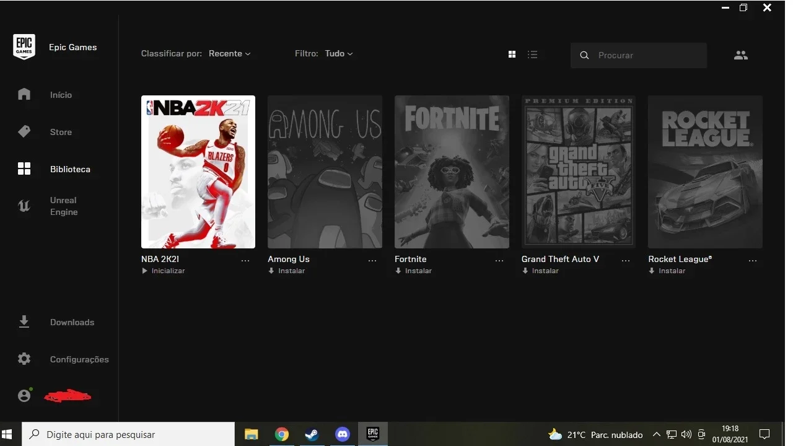This screenshot has height=446, width=793.
Task: Select the Rocket League cover thumbnail
Action: 705,172
